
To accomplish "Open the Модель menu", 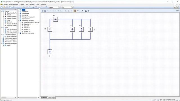I will point(32,4).
